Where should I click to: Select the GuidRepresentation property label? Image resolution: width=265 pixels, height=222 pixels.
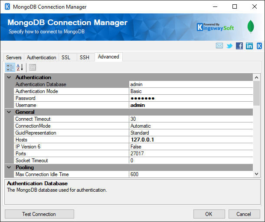pyautogui.click(x=71, y=133)
